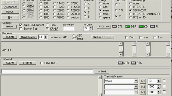The width and height of the screenshot is (172, 96).
Task: Click the DSR indicator LED
Action: 128,27
